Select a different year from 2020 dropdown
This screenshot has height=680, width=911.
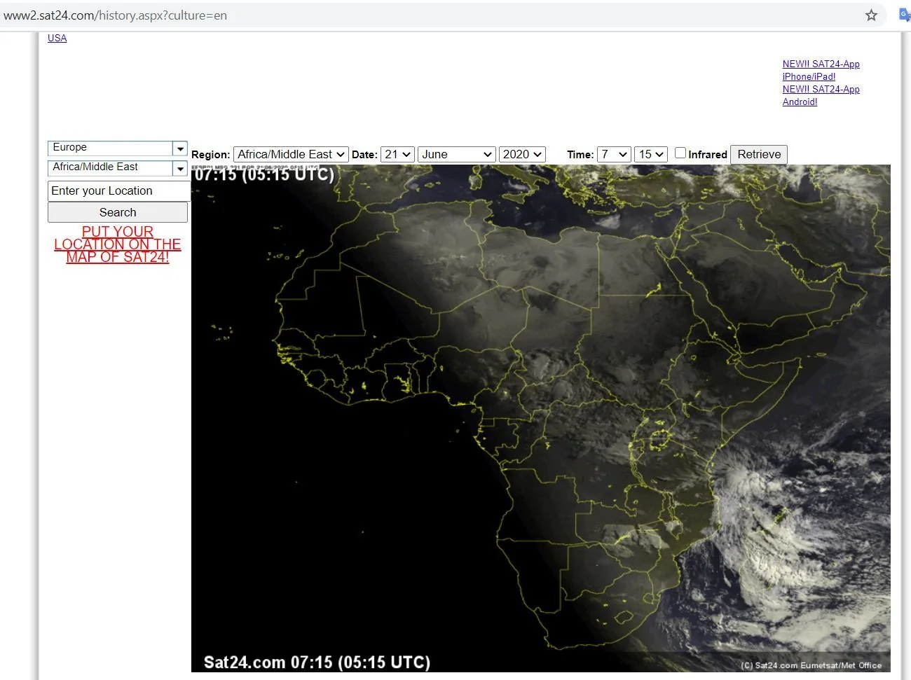522,155
